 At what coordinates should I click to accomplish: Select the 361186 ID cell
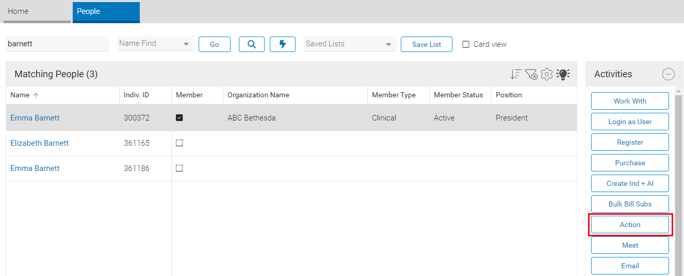coord(145,168)
